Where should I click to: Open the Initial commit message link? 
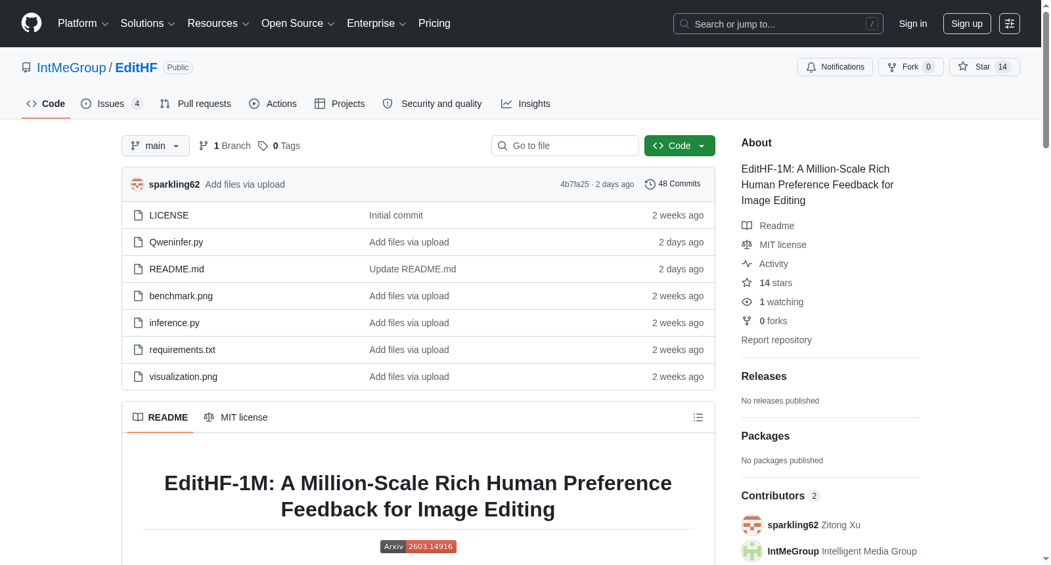(x=396, y=215)
